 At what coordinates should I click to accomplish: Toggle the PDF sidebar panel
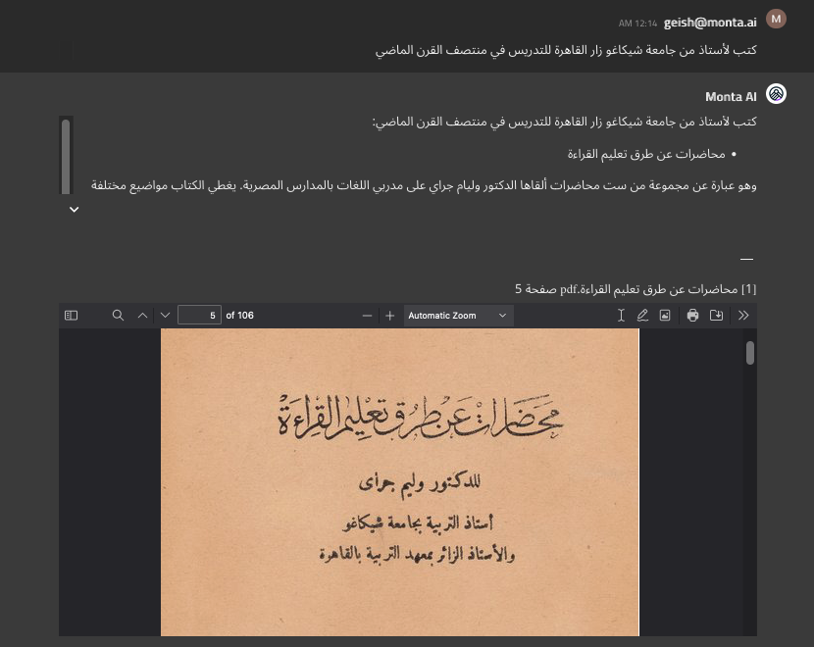[x=70, y=315]
